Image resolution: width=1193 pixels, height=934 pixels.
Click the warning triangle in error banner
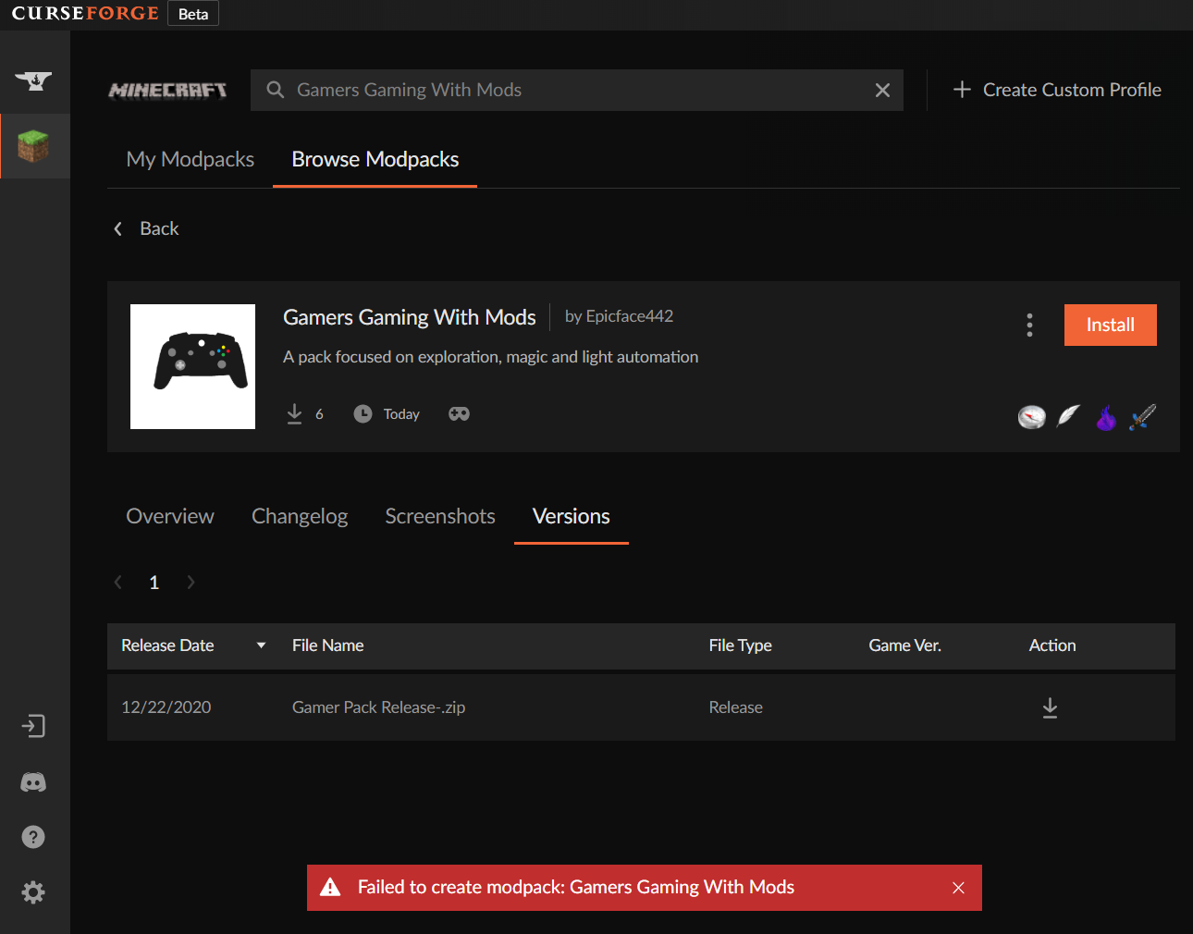point(330,888)
